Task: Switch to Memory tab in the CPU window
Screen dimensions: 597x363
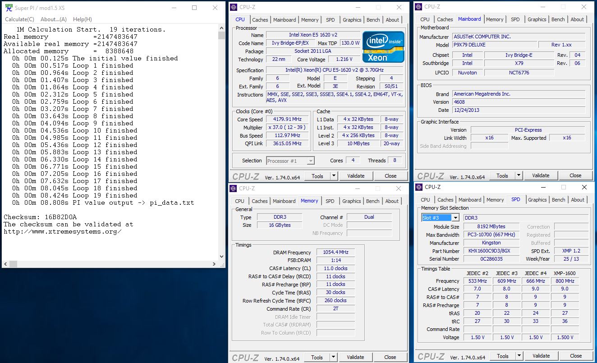Action: tap(310, 20)
